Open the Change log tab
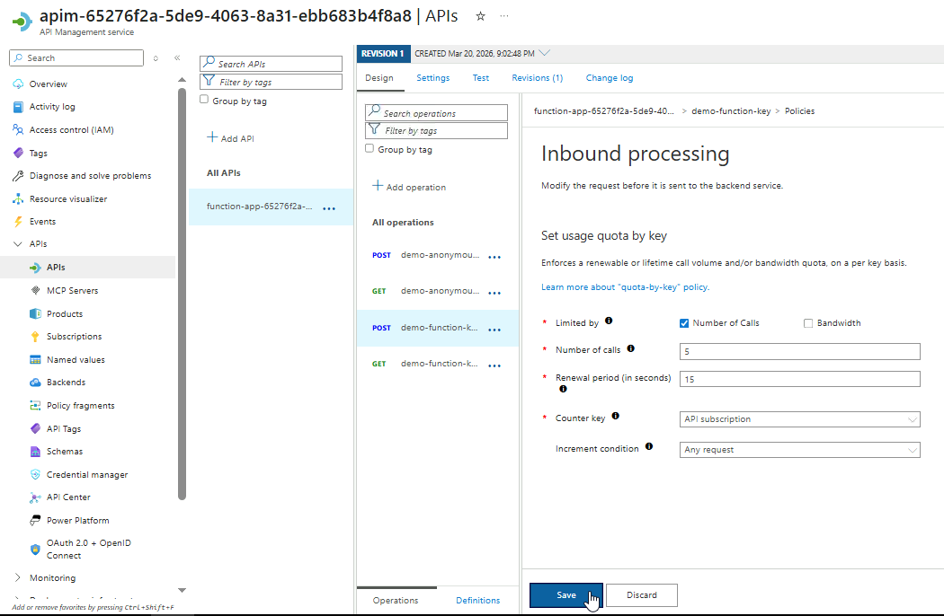Image resolution: width=944 pixels, height=616 pixels. click(609, 78)
